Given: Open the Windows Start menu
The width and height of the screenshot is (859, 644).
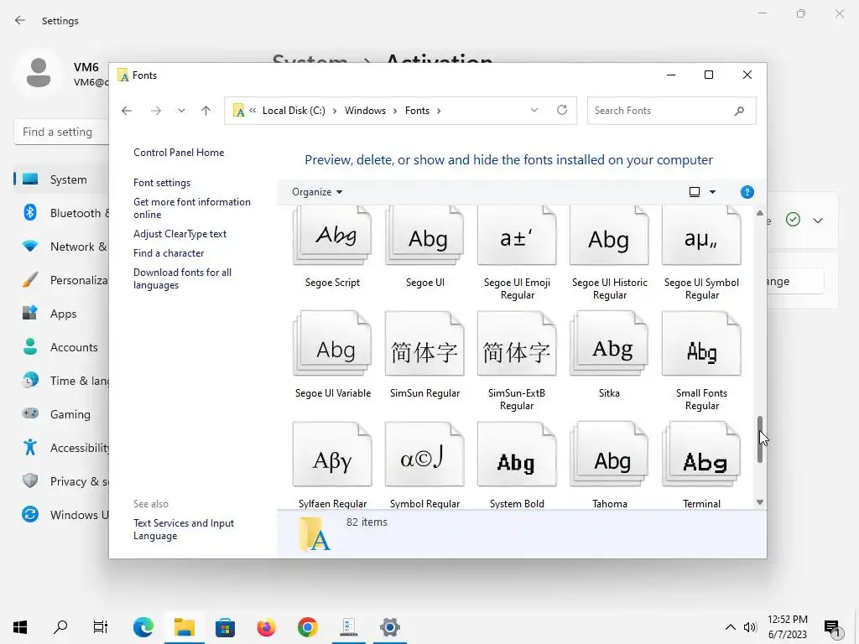Looking at the screenshot, I should pos(20,627).
